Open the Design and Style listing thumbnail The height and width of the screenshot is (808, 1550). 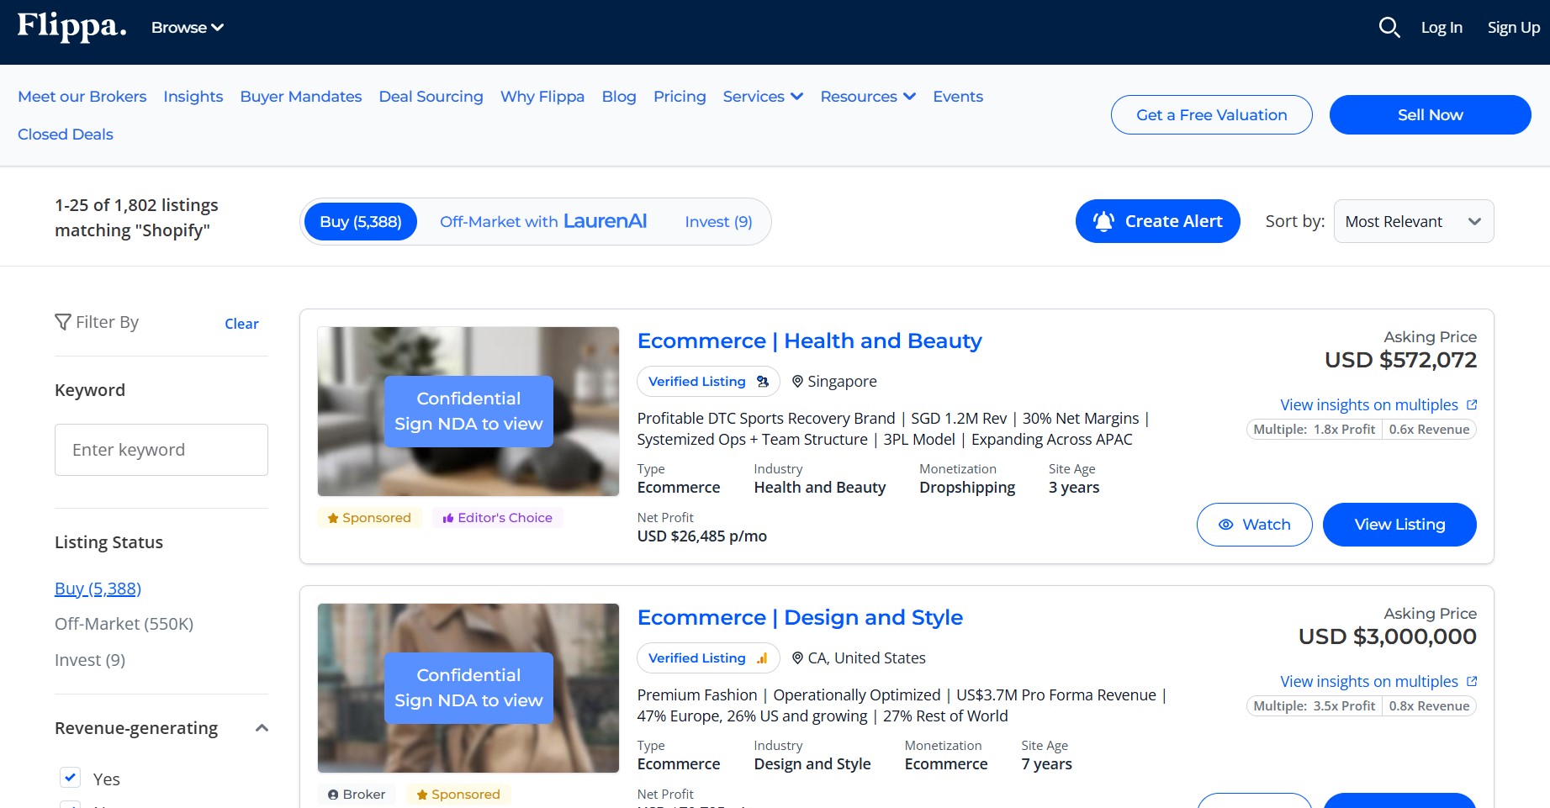point(468,688)
